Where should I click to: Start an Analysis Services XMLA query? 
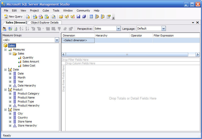[47, 16]
